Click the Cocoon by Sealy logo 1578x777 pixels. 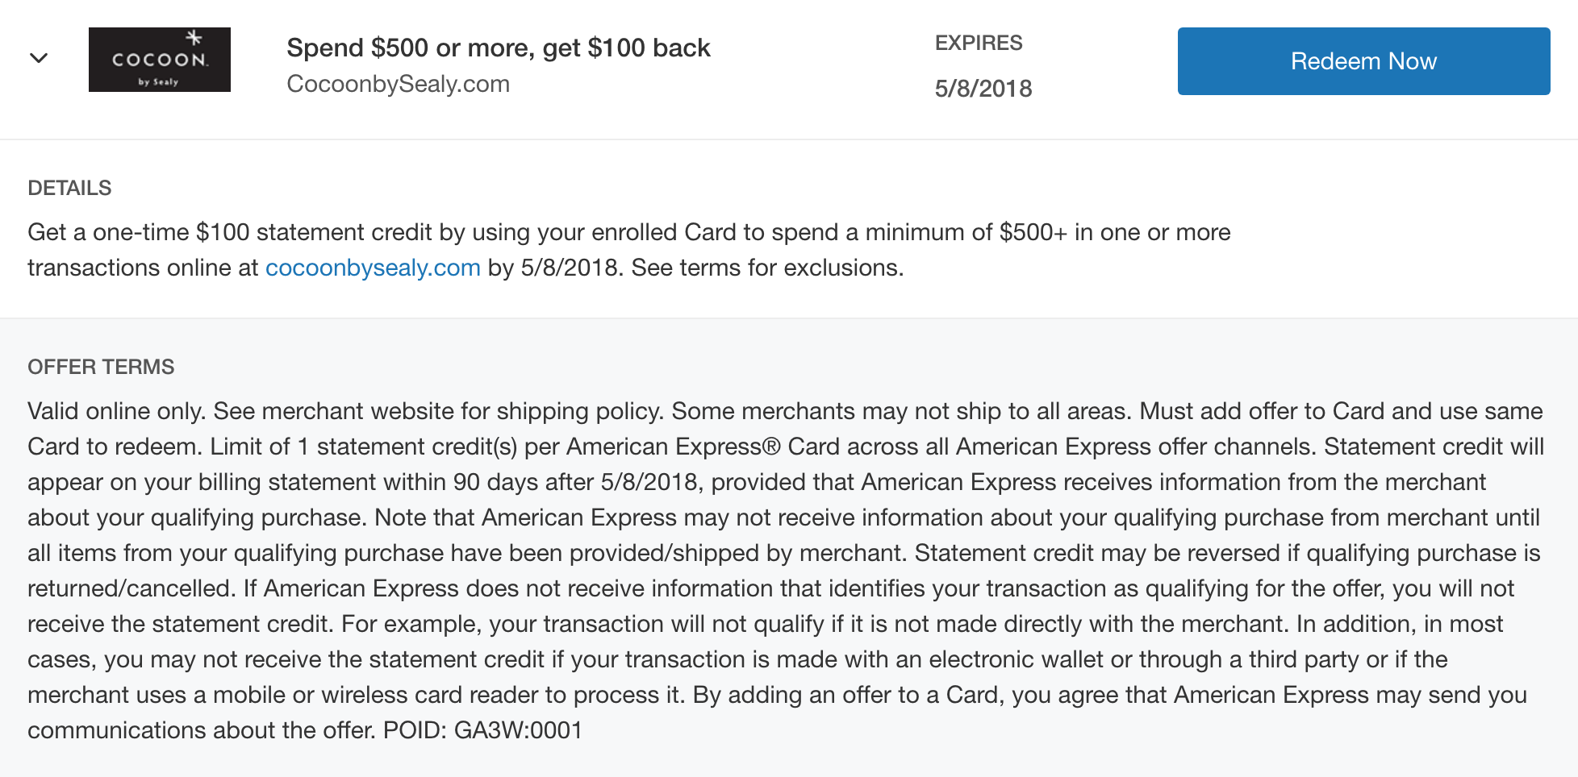[160, 60]
